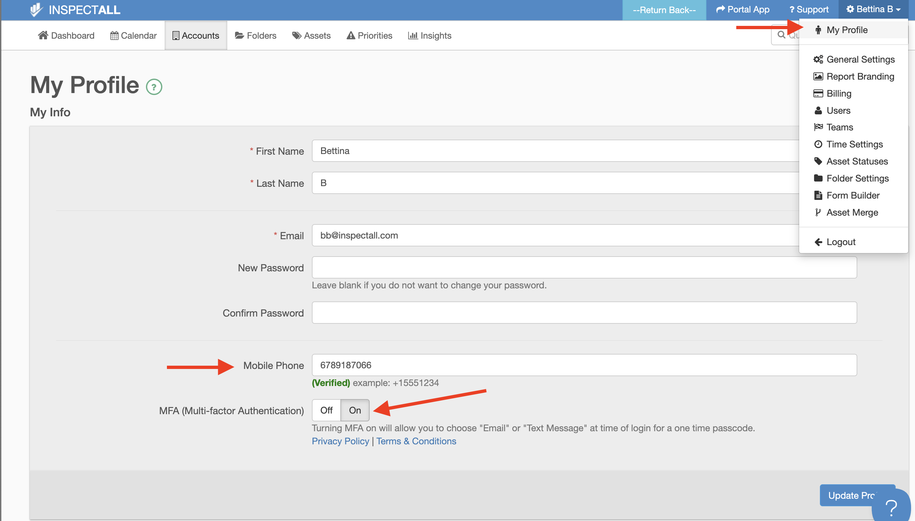
Task: Choose Logout from the user menu
Action: [x=841, y=242]
